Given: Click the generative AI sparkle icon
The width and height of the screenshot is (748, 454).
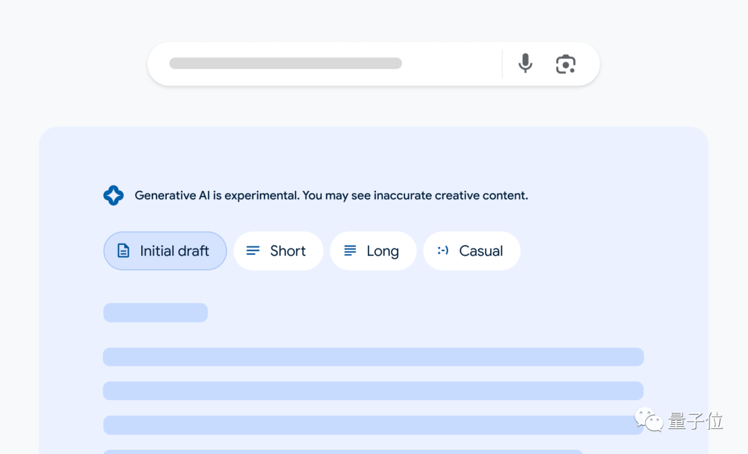Looking at the screenshot, I should pos(114,195).
